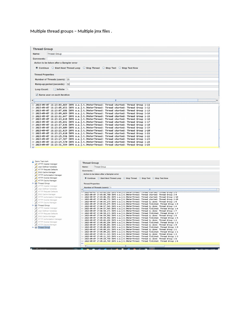Click the highlighted Thread Group gear icon
Image resolution: width=250 pixels, height=334 pixels.
[x=36, y=227]
